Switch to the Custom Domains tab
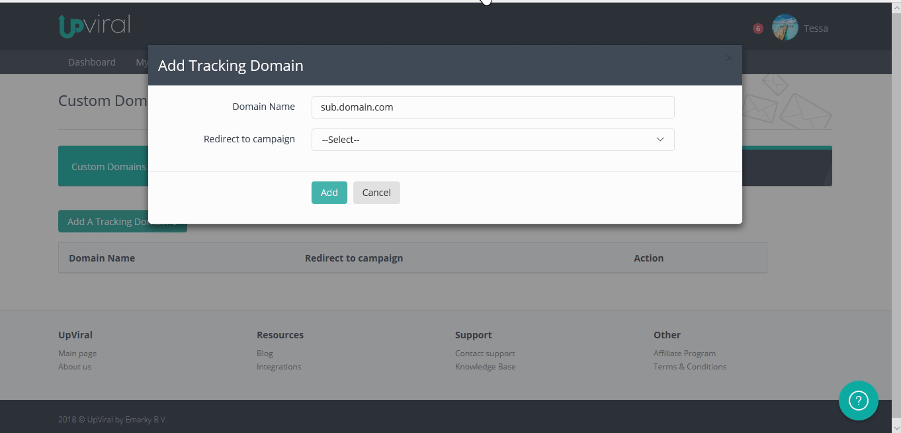Viewport: 901px width, 433px height. (108, 166)
